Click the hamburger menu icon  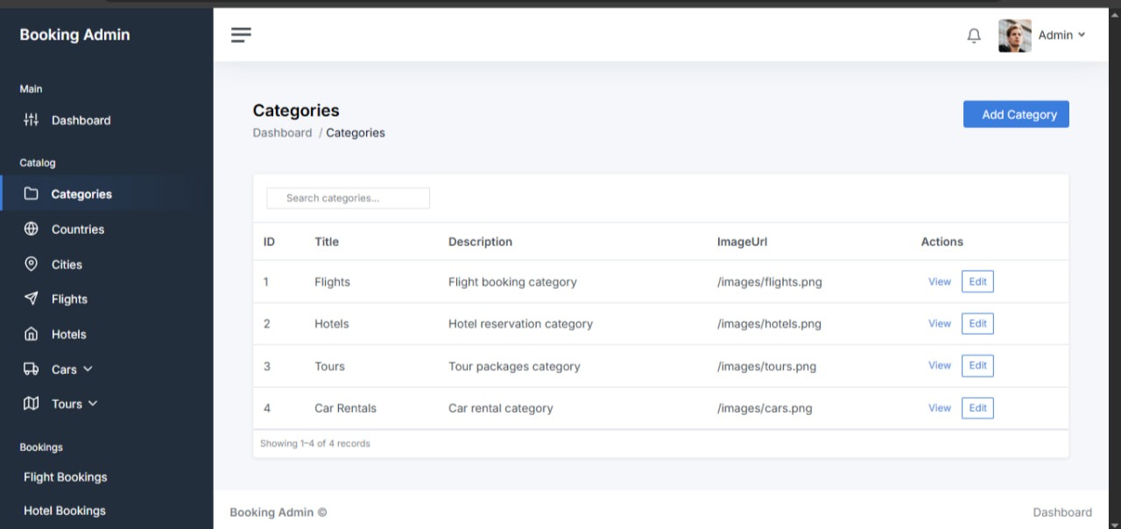(241, 35)
